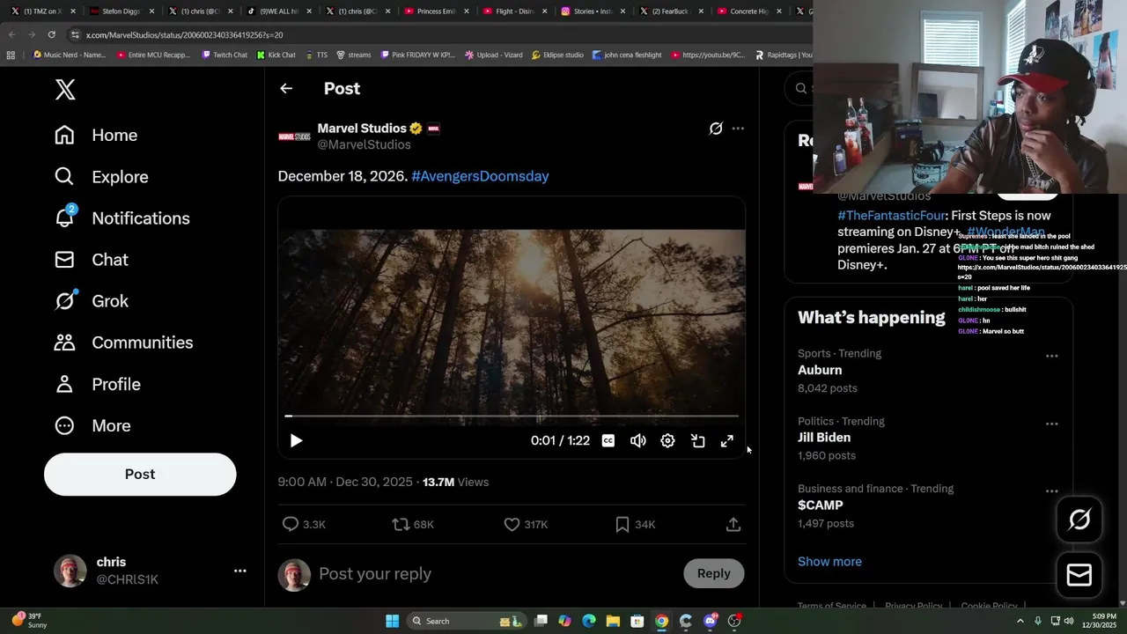Open the Jill Biden trending topic

824,438
